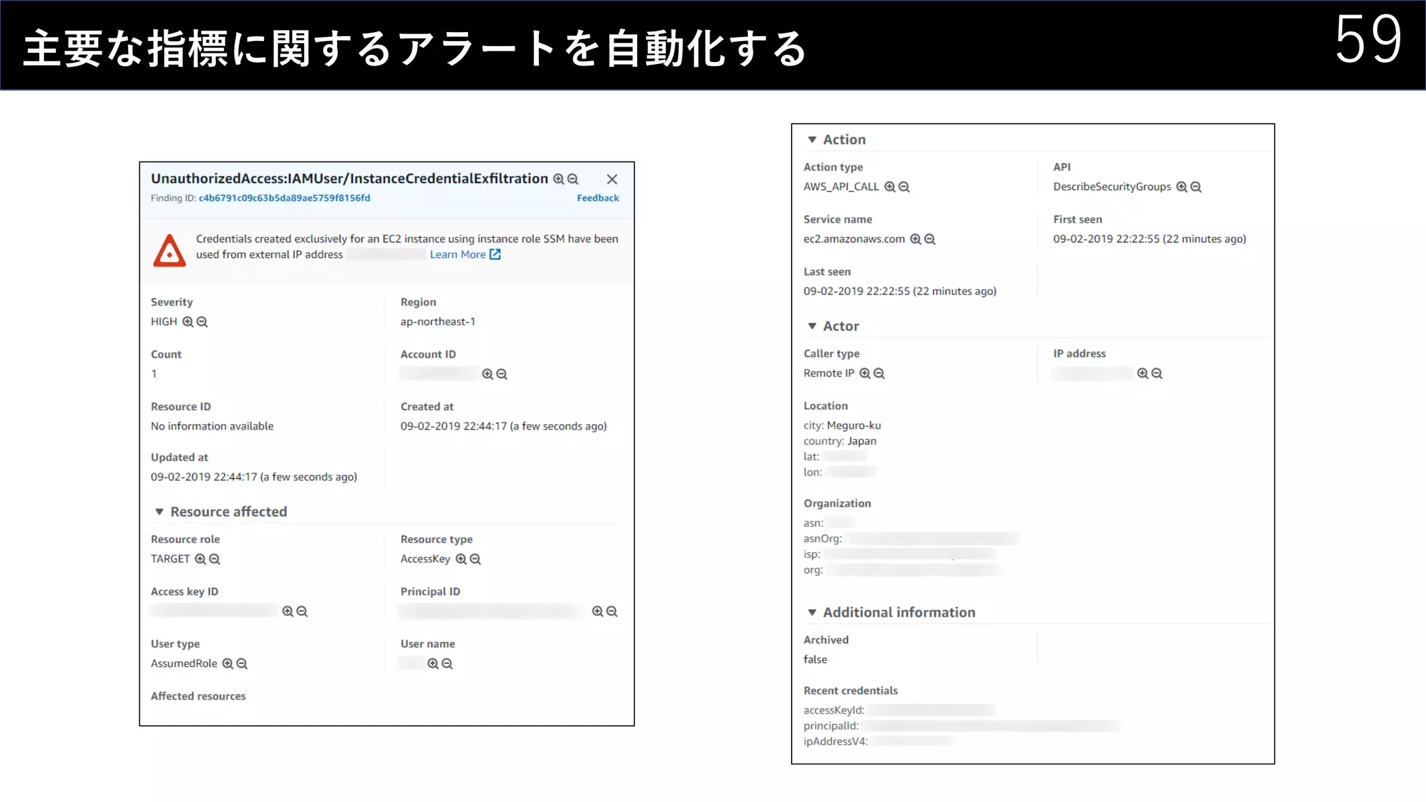Click zoom-out filter icon next to finding title

tap(573, 179)
